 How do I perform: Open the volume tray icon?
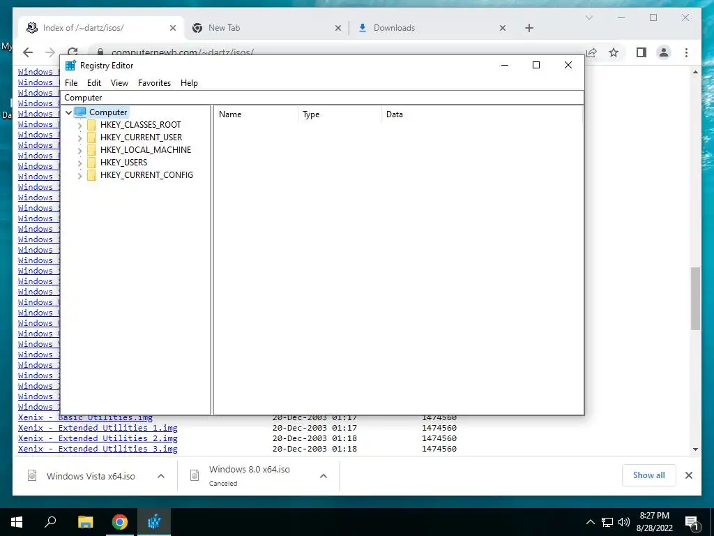click(624, 522)
